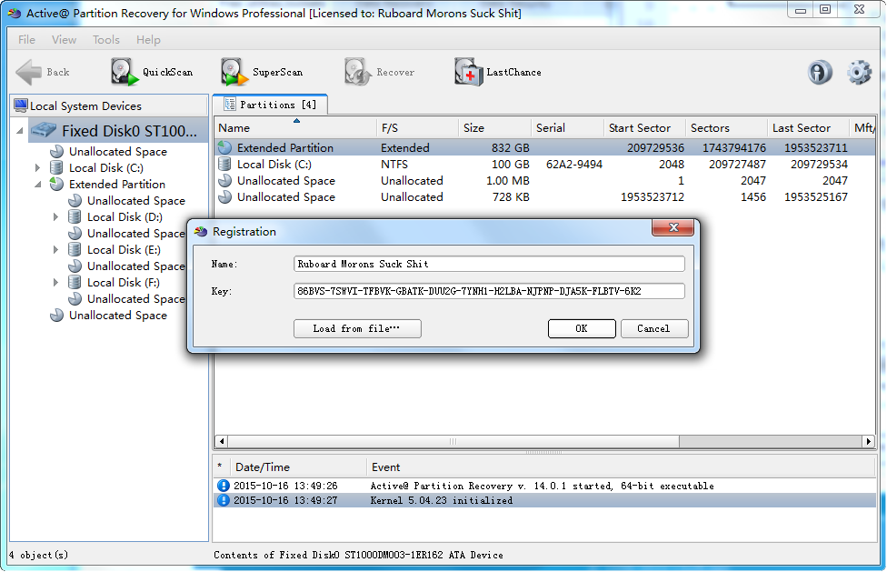Click the Recover toolbar icon
Image resolution: width=887 pixels, height=572 pixels.
358,72
